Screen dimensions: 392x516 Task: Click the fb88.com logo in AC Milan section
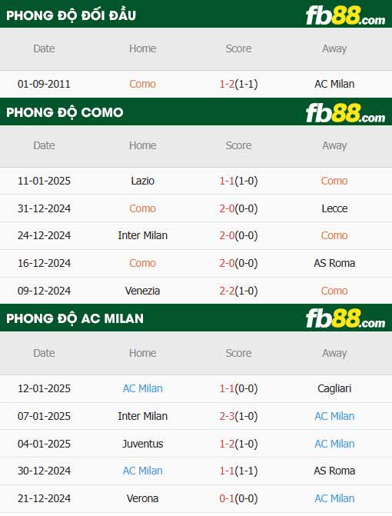tap(345, 318)
